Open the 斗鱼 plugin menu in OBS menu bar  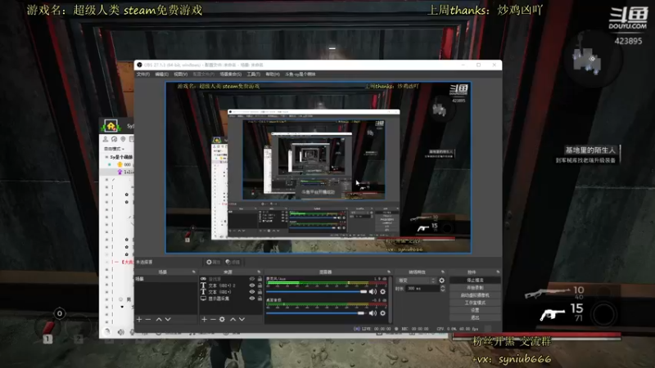click(300, 74)
